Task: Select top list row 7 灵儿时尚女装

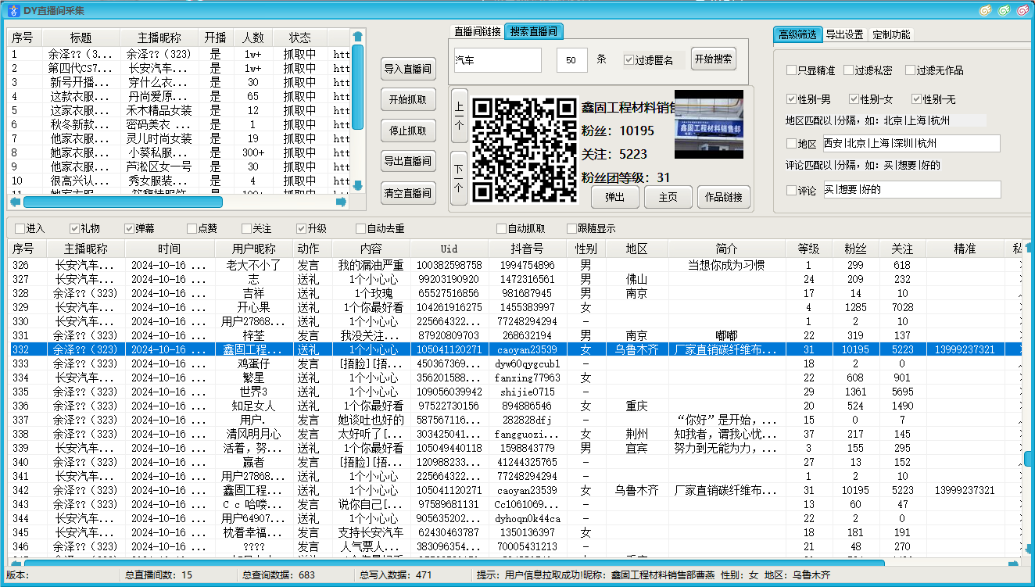Action: (x=179, y=138)
